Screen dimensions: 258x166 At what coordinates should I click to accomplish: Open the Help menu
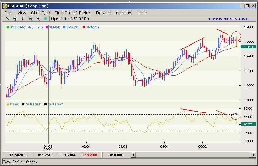tap(142, 13)
